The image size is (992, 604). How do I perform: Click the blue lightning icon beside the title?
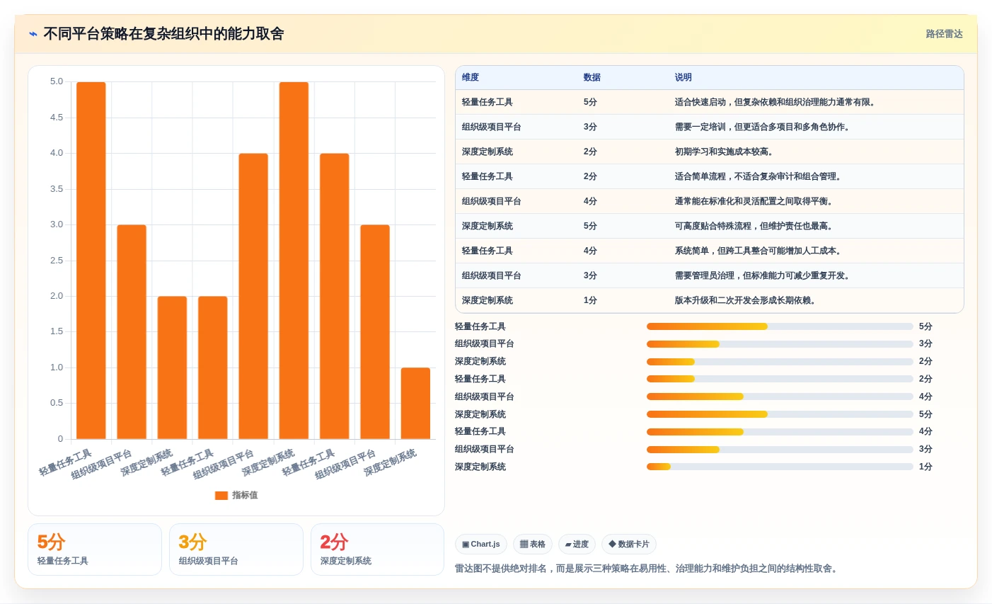pos(33,34)
